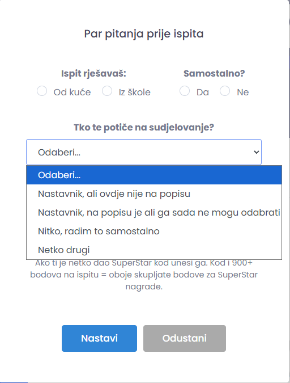
Task: Click the SuperStar kod info paragraph
Action: [x=144, y=275]
